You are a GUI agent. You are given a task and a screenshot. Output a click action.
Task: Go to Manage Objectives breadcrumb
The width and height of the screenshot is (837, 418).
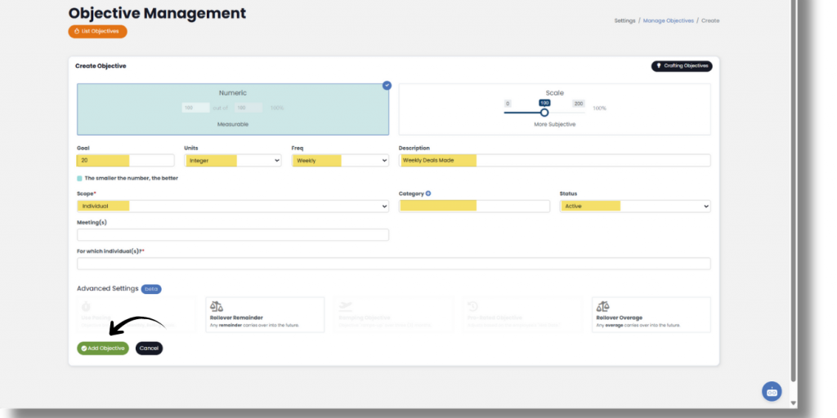[x=668, y=20]
